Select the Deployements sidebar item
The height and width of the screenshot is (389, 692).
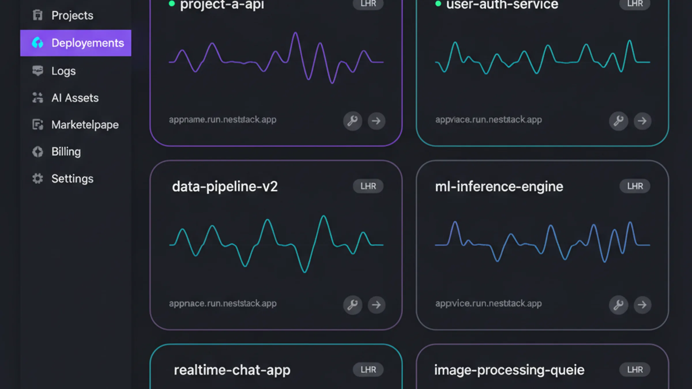(76, 43)
